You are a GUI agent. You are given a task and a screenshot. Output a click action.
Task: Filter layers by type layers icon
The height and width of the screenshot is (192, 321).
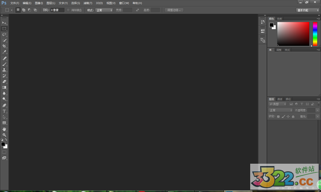coord(302,104)
